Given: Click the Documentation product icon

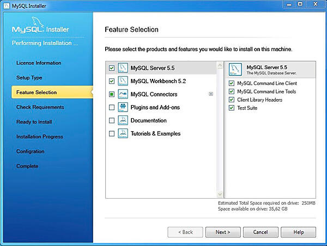Looking at the screenshot, I should (x=123, y=120).
